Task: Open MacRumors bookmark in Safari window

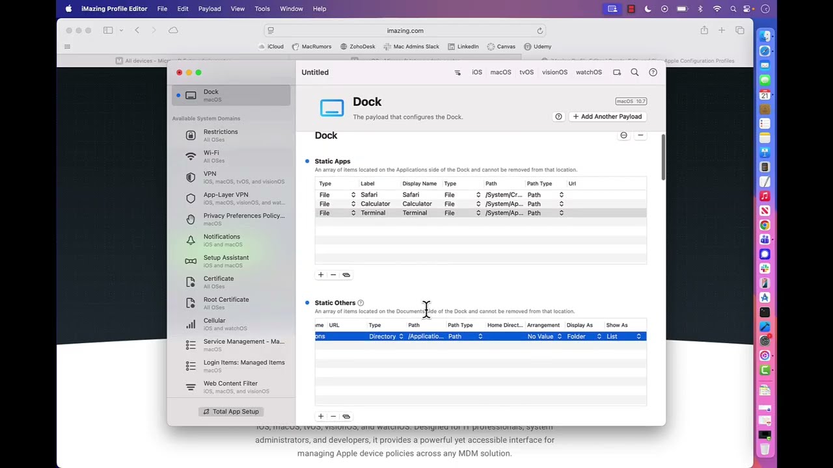Action: (x=312, y=47)
